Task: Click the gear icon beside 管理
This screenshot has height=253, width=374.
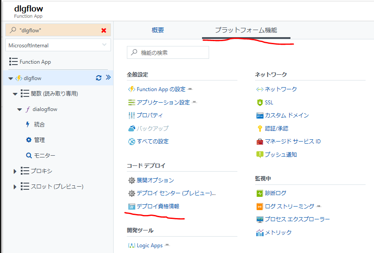Action: pyautogui.click(x=29, y=140)
